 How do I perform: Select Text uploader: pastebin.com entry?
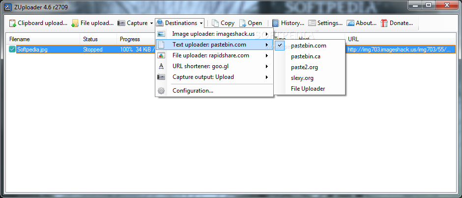214,45
